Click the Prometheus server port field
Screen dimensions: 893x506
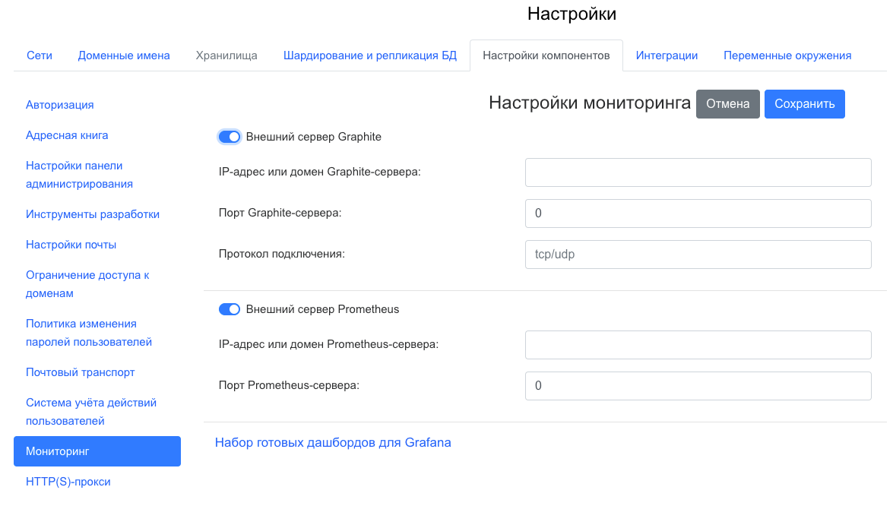click(x=697, y=386)
